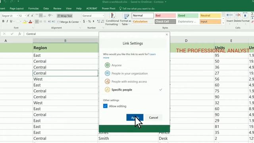Toggle underline formatting
The width and height of the screenshot is (254, 143).
click(x=11, y=21)
